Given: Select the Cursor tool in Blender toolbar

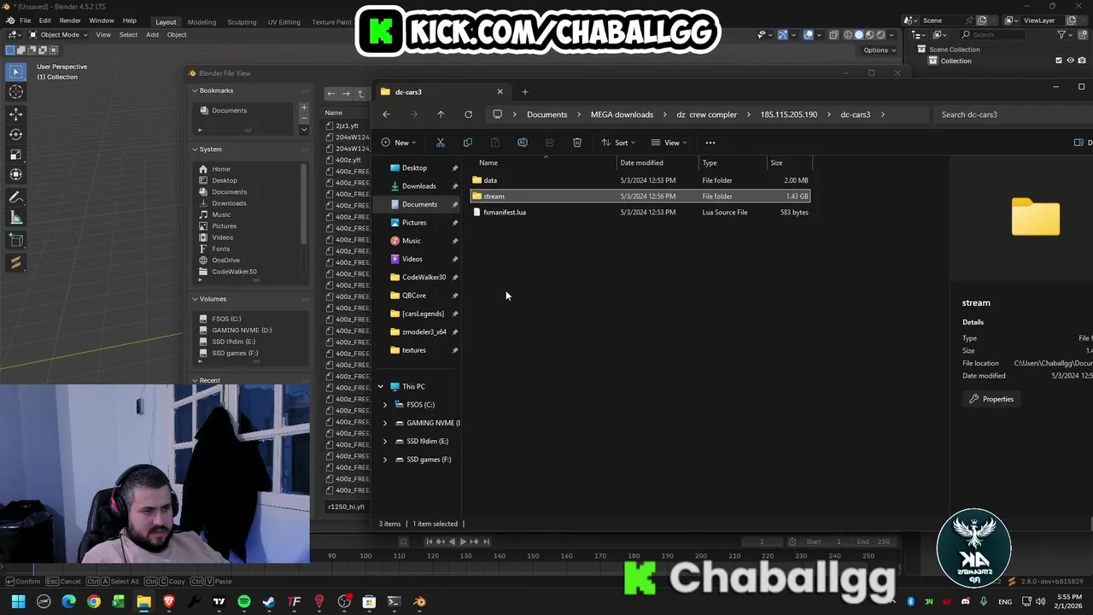Looking at the screenshot, I should (16, 92).
